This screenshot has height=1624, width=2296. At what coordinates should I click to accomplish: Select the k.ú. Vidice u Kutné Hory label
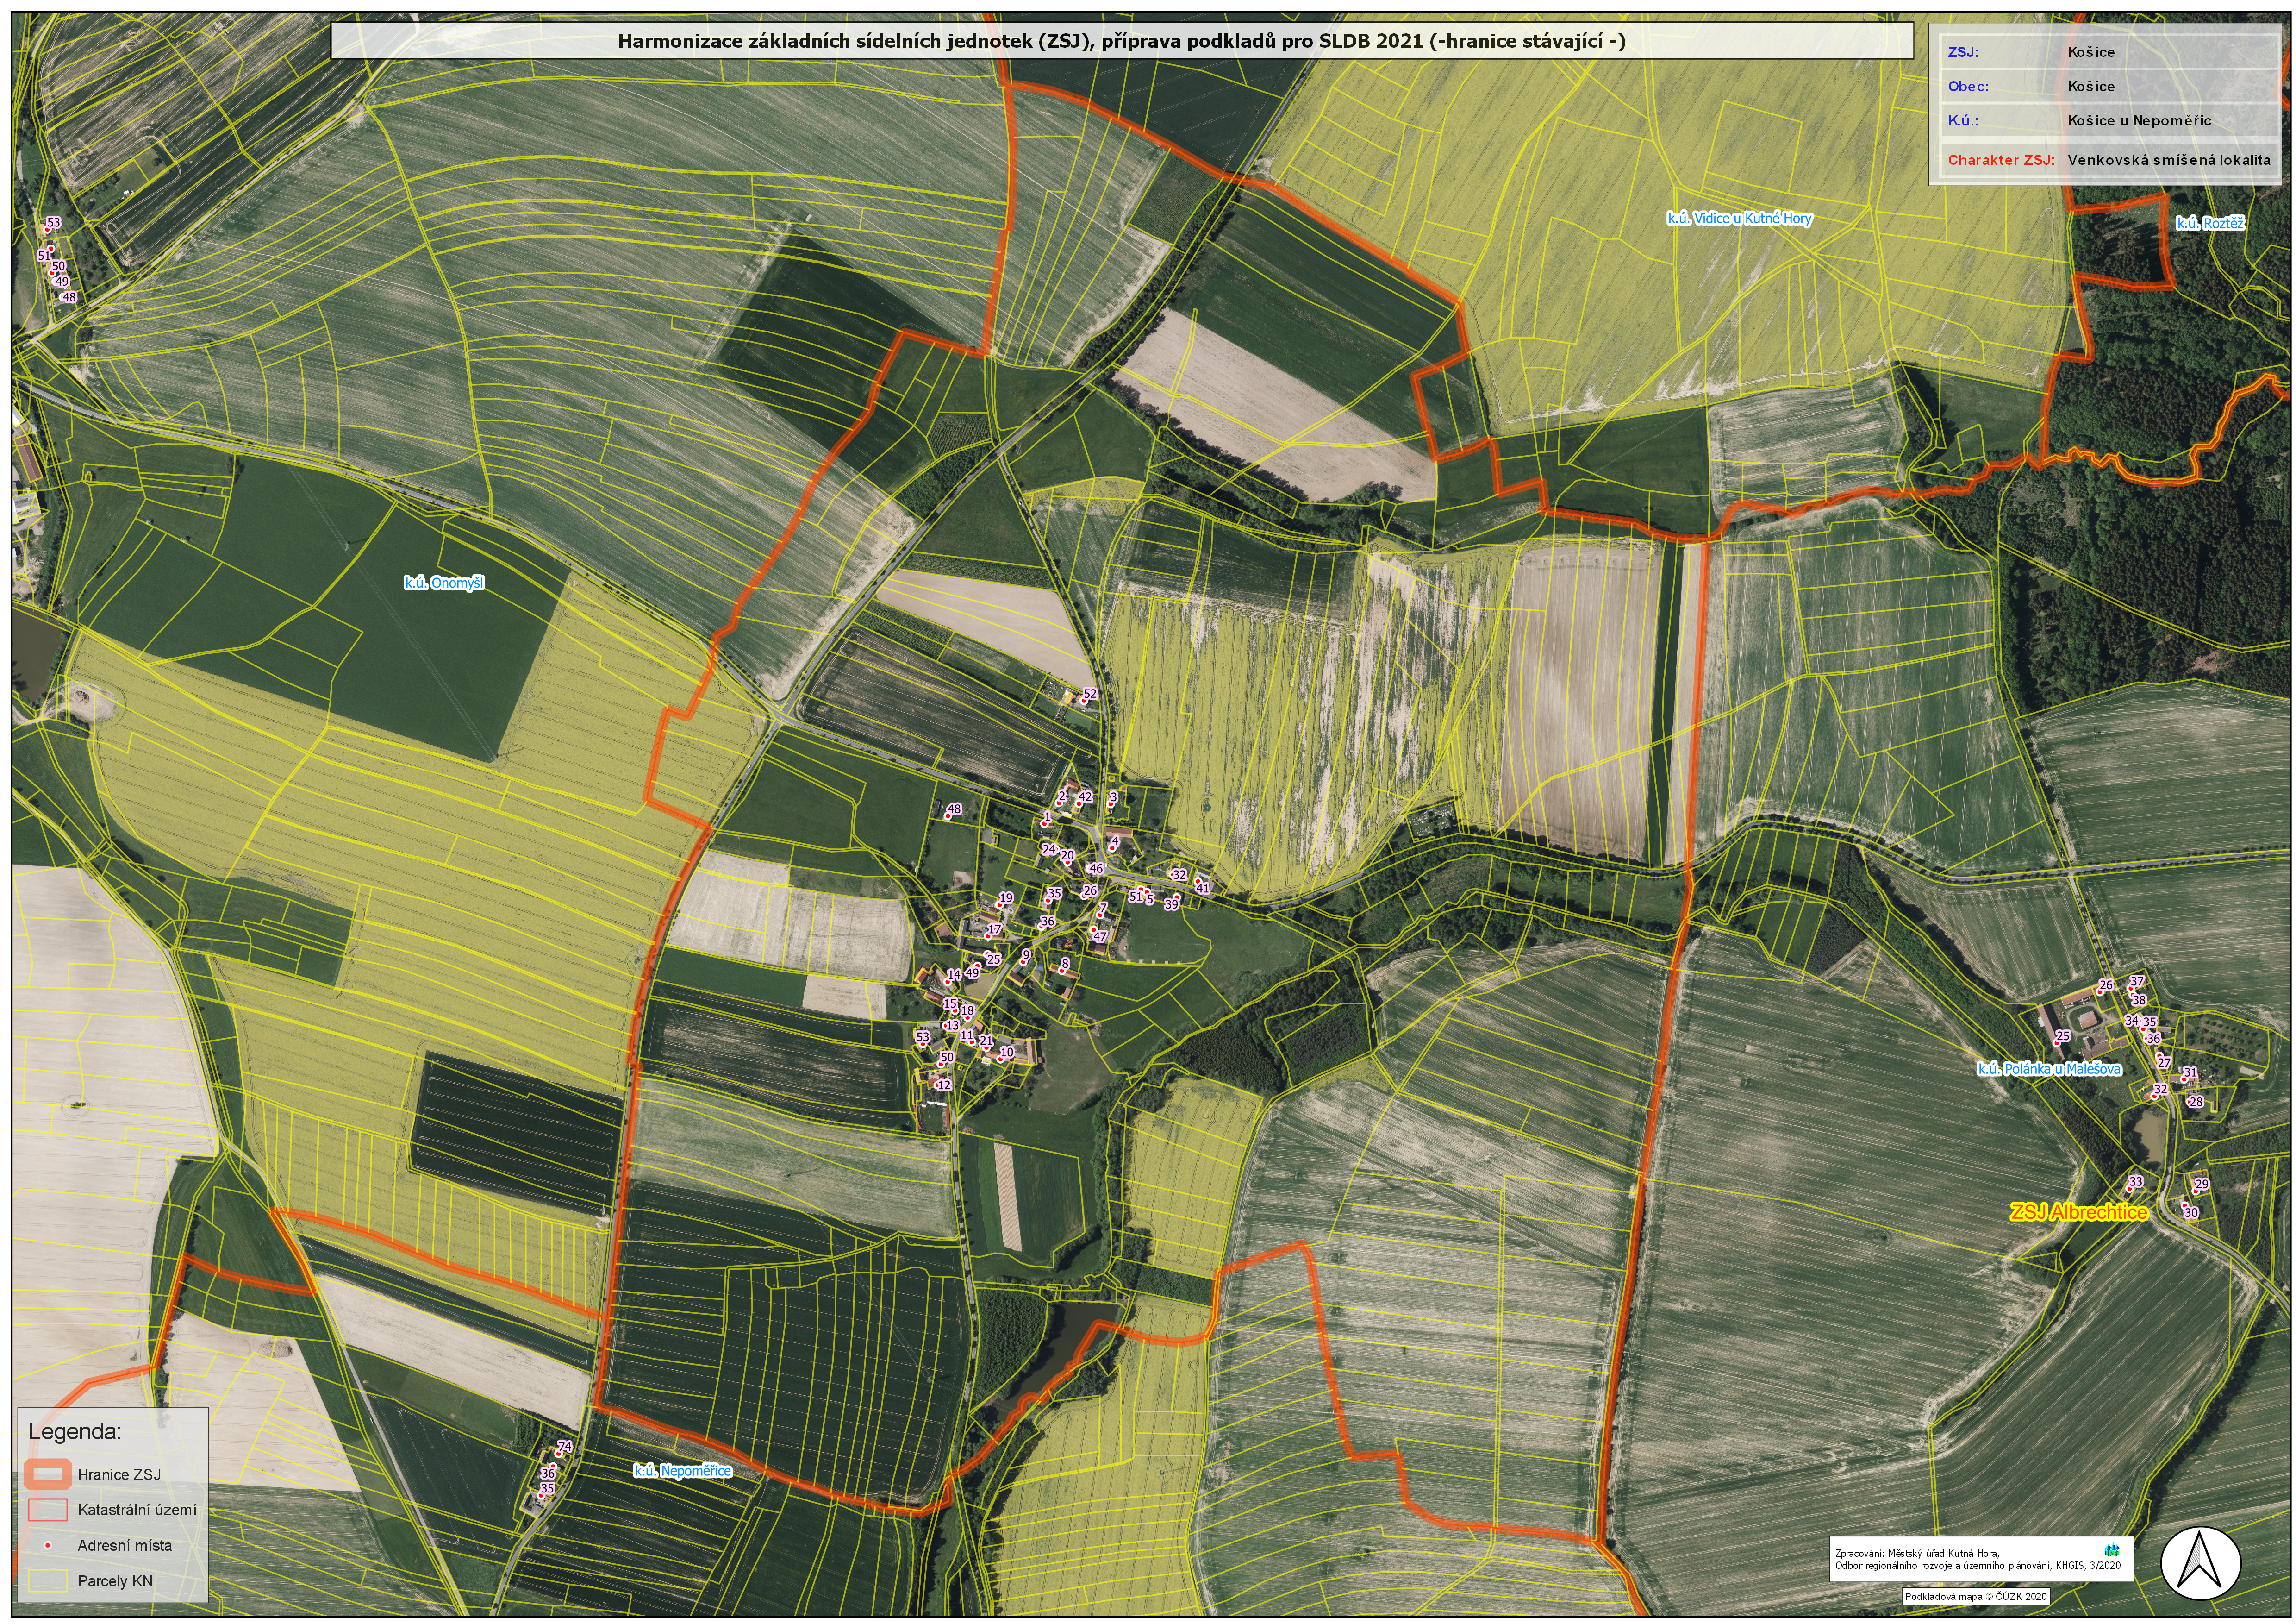coord(1739,218)
